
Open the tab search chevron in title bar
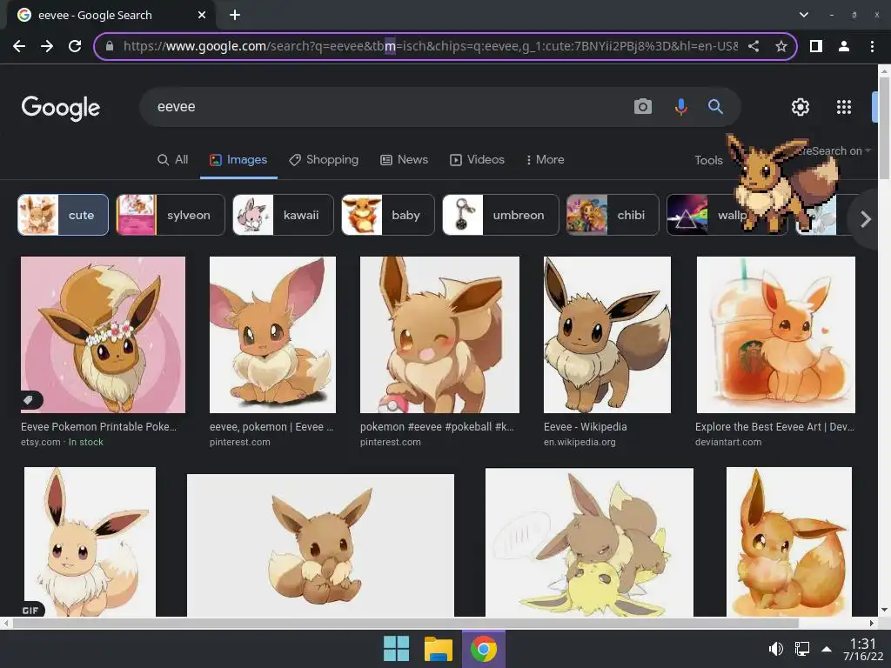point(803,15)
